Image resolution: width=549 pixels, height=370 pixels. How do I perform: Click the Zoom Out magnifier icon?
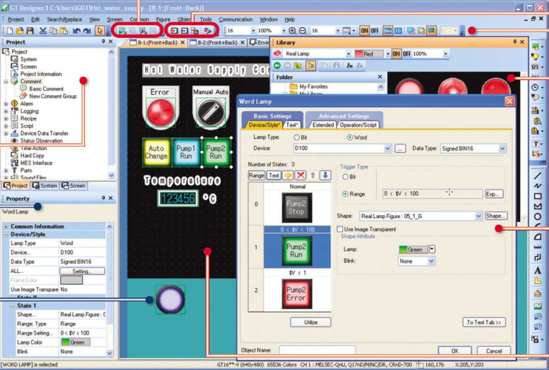point(303,31)
